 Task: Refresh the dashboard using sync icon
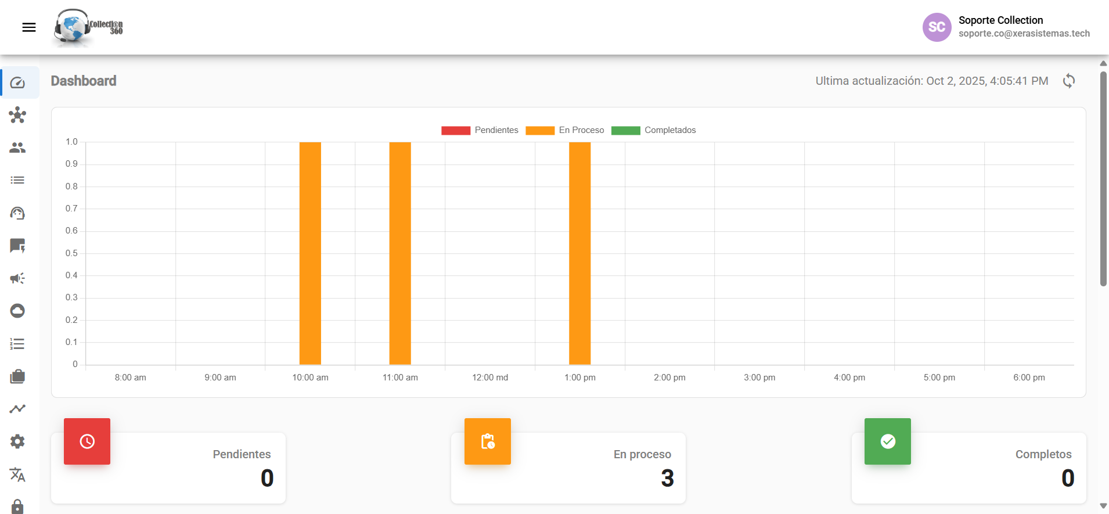click(x=1068, y=81)
